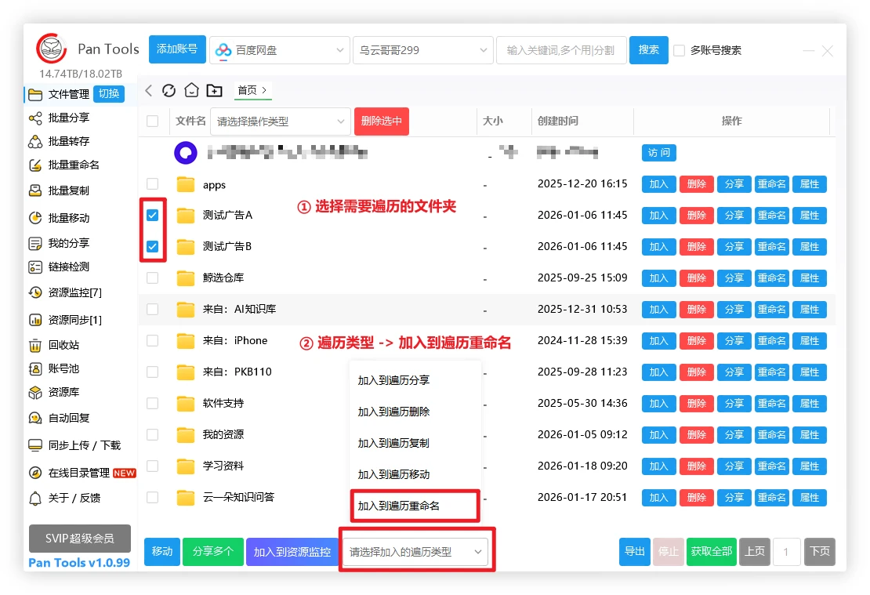Click the refresh icon in the toolbar
The width and height of the screenshot is (870, 595).
(x=169, y=90)
